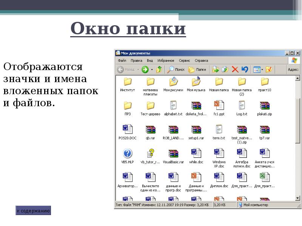Select the VB5.HLP help file icon
This screenshot has width=302, height=226.
[128, 154]
